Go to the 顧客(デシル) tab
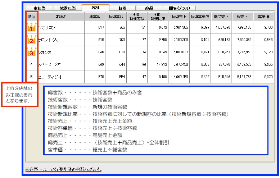Image resolution: width=280 pixels, height=178 pixels. (179, 8)
